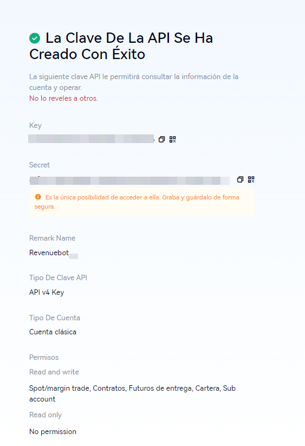Viewport: 305px width, 446px height.
Task: Click the 'Tipo De Clave API' label
Action: (x=59, y=277)
